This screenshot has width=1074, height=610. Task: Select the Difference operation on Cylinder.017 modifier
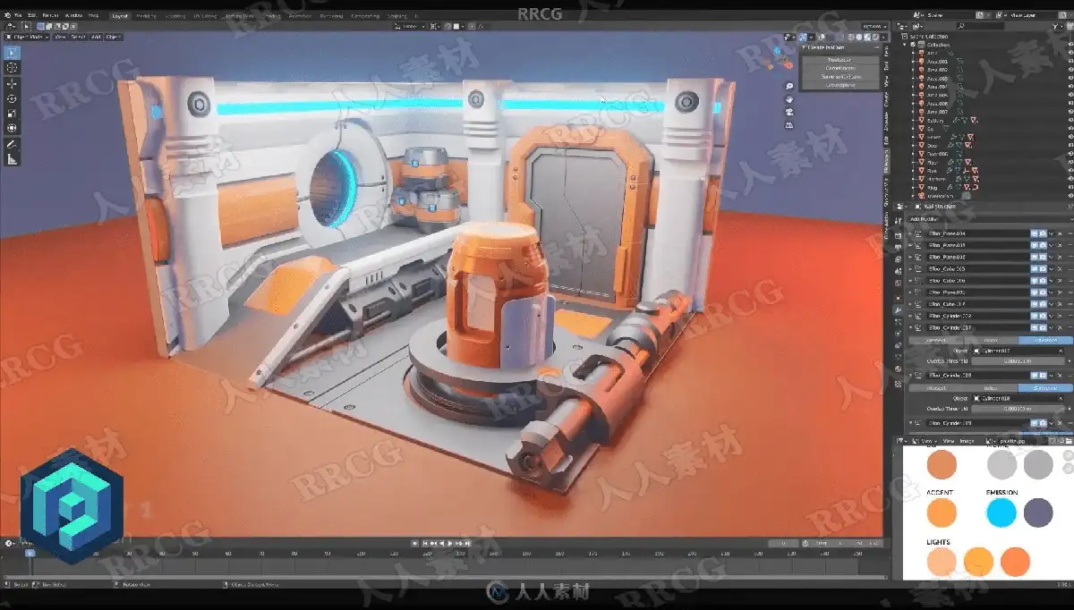click(1044, 340)
